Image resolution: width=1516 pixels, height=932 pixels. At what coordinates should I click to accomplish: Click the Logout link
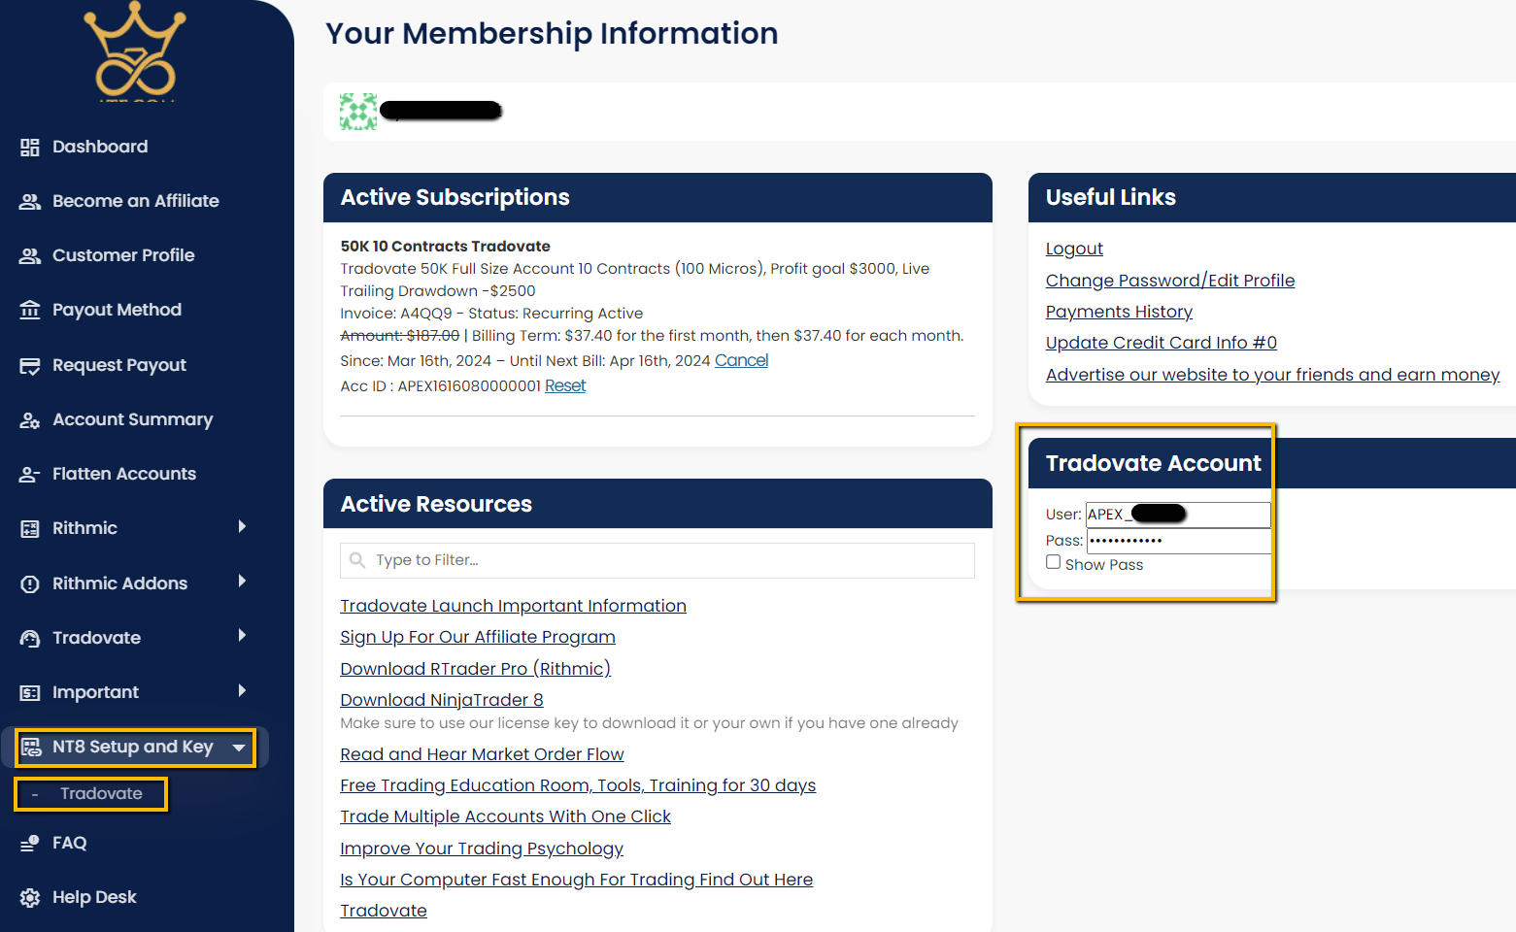click(x=1074, y=249)
